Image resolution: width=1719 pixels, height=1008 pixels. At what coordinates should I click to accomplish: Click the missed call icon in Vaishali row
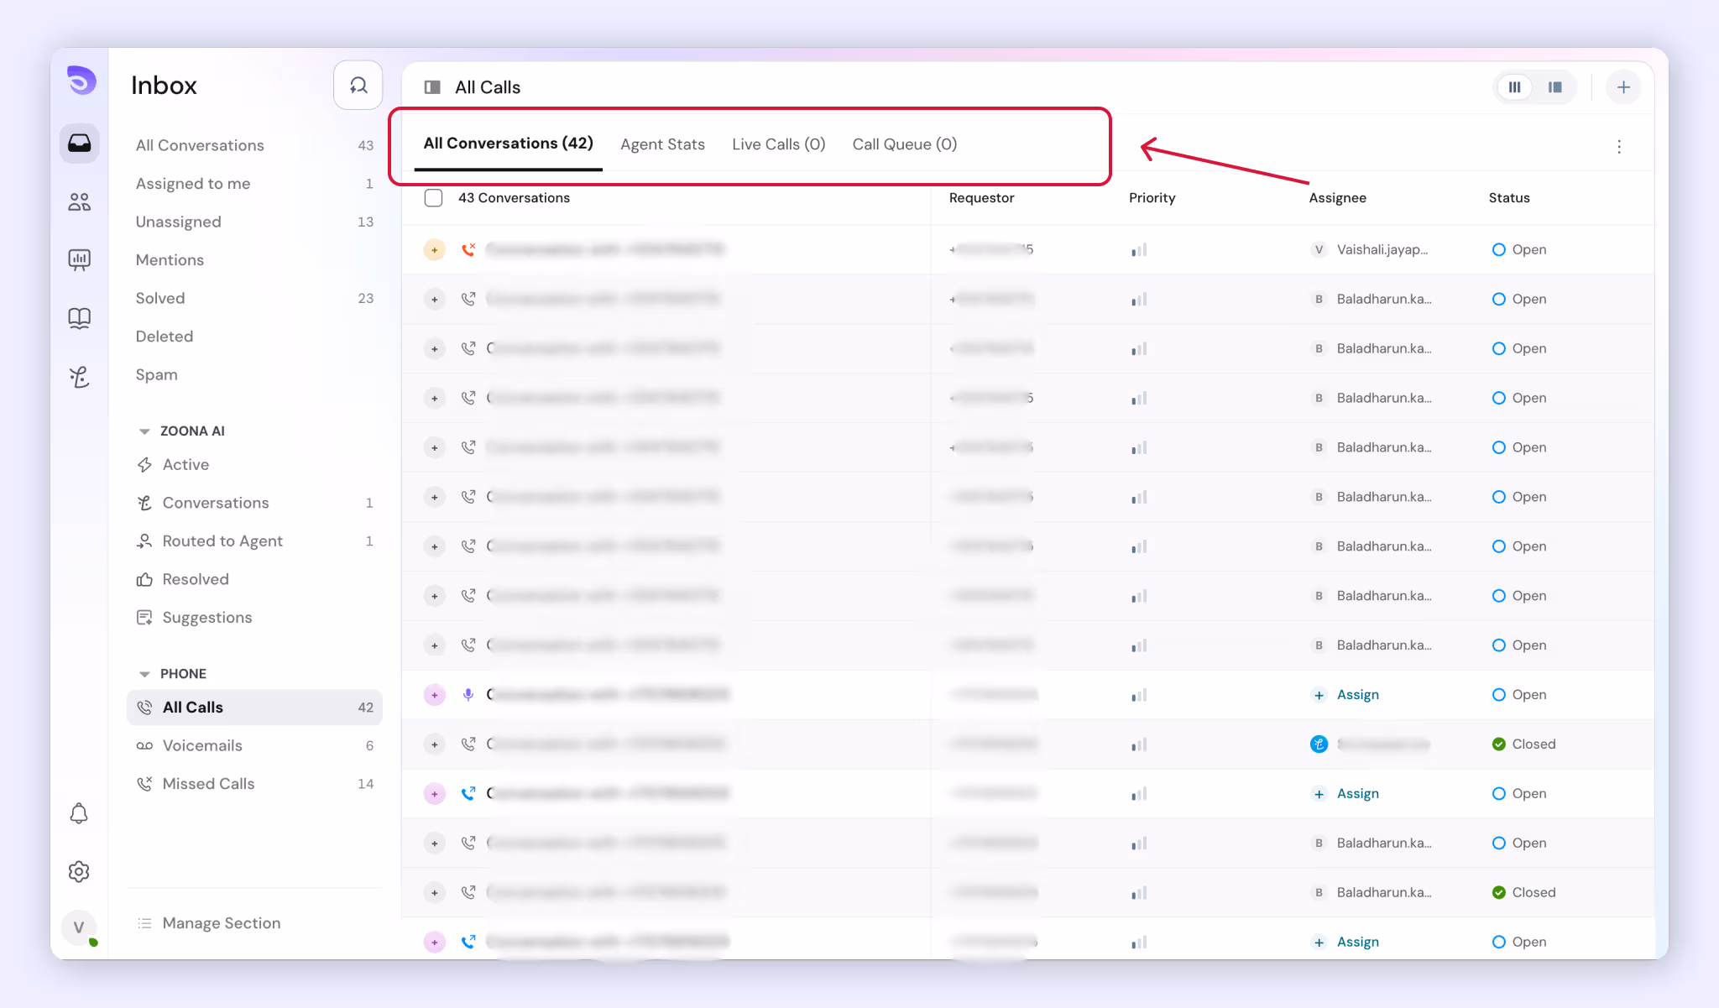point(468,249)
